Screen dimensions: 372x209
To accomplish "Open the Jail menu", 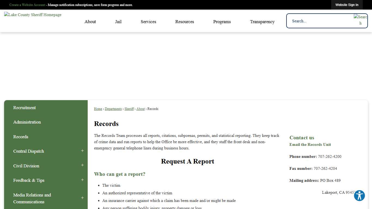I will (x=118, y=22).
